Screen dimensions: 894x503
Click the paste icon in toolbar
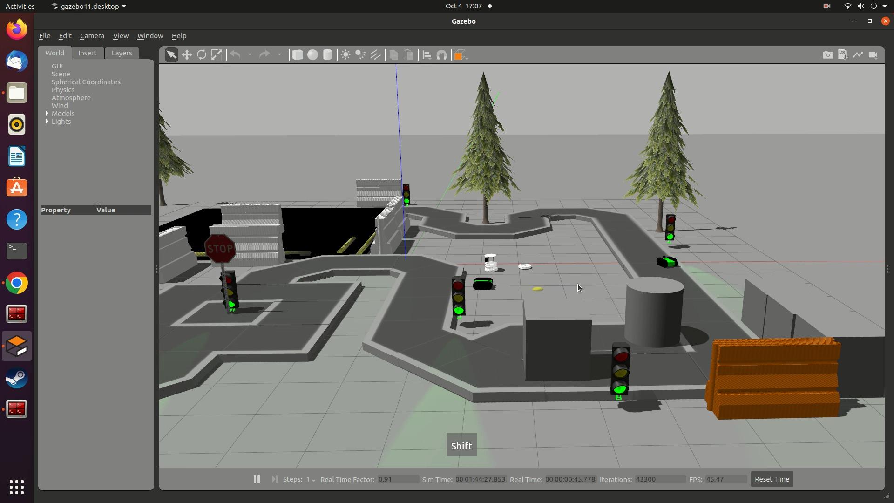[x=408, y=55]
